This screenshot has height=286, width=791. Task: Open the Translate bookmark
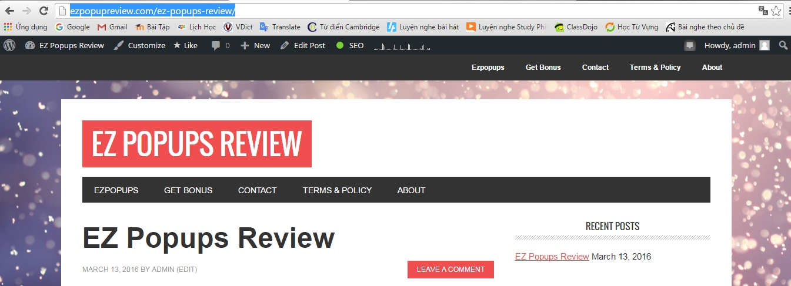click(280, 26)
